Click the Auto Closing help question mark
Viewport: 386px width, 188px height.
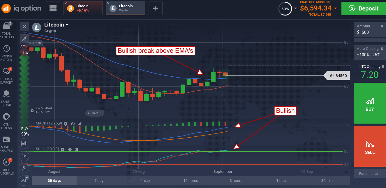tap(382, 49)
